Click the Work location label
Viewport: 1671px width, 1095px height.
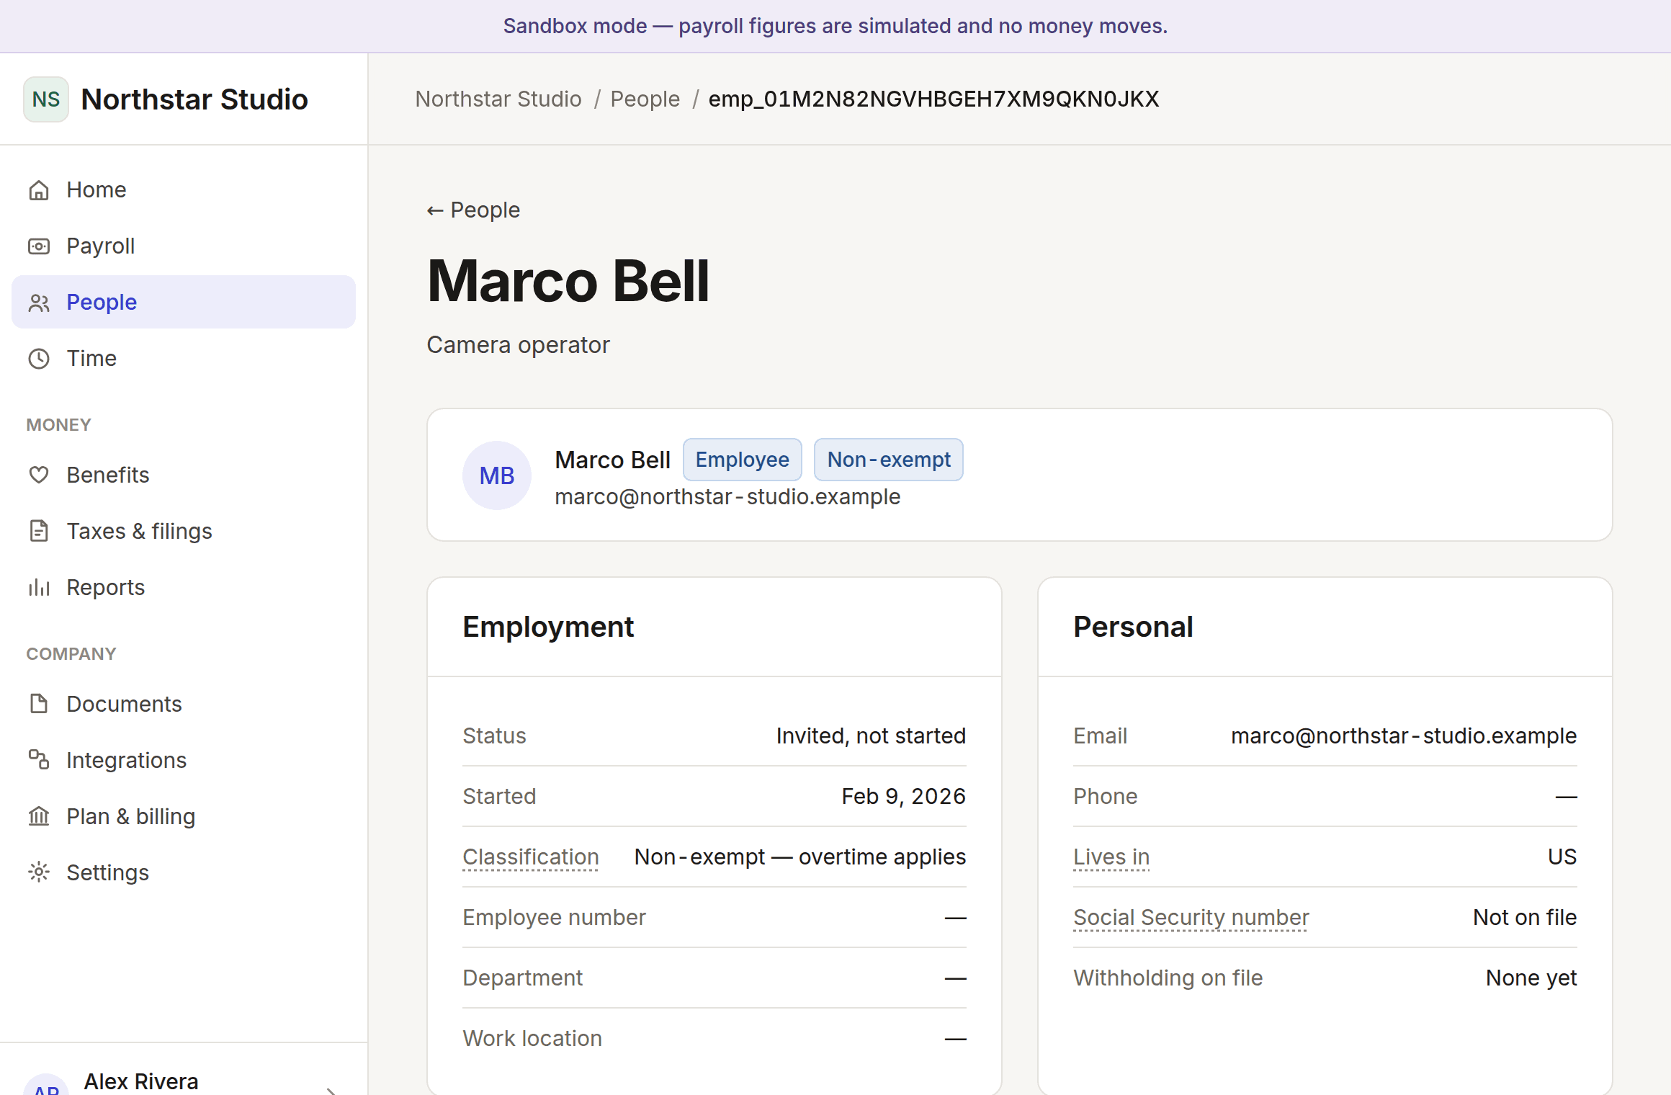tap(532, 1039)
